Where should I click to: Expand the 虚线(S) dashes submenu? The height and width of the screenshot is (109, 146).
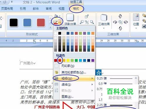pos(74,85)
